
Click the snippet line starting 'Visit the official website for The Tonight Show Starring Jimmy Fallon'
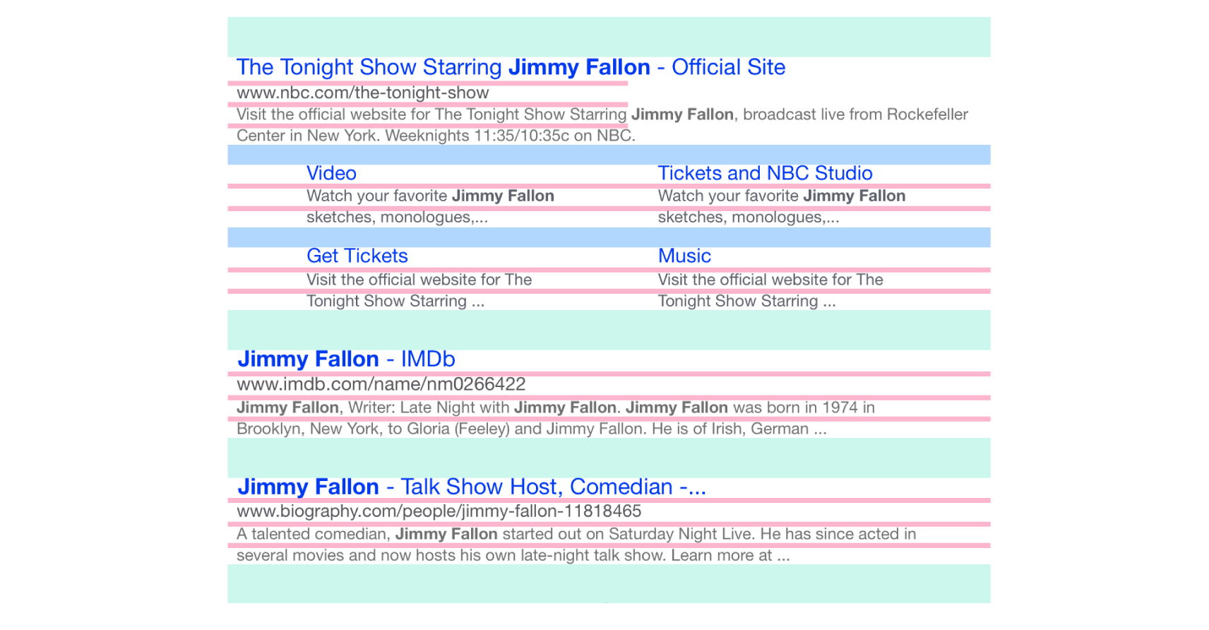(602, 114)
